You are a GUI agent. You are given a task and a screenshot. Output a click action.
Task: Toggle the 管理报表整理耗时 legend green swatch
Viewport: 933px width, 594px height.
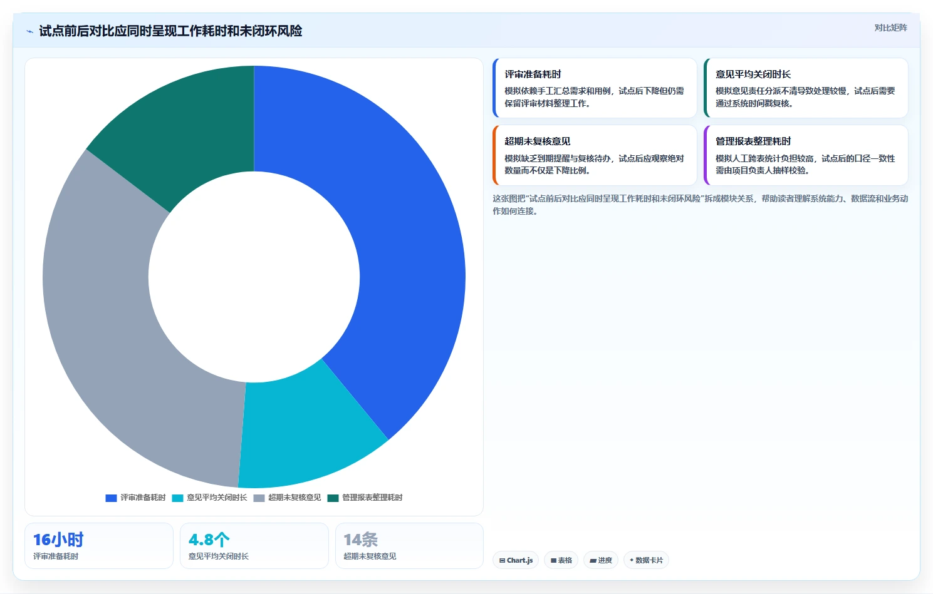pyautogui.click(x=333, y=498)
